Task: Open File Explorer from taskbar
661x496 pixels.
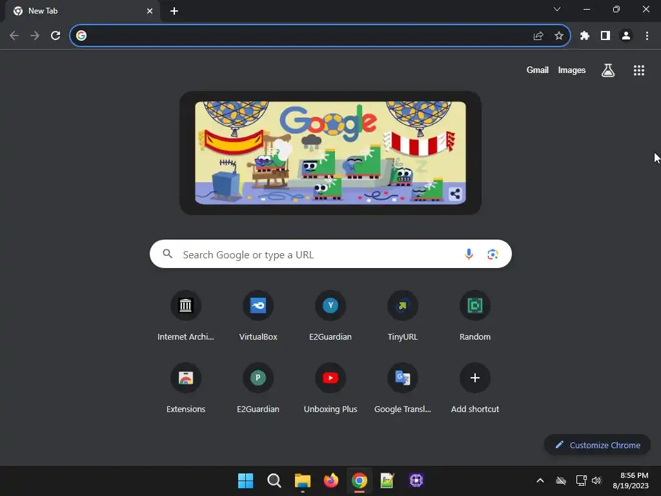Action: pyautogui.click(x=303, y=480)
